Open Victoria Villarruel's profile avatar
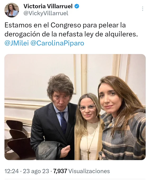The height and width of the screenshot is (180, 150). point(12,10)
